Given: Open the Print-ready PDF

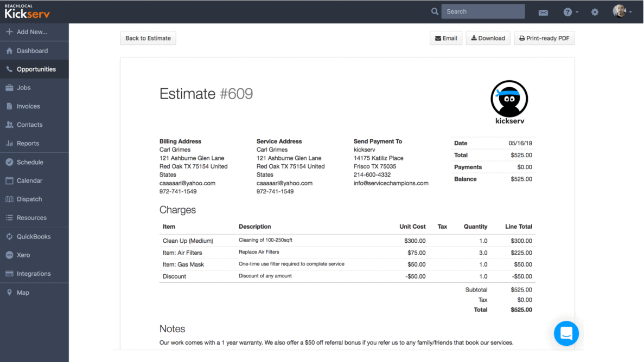Looking at the screenshot, I should pyautogui.click(x=544, y=38).
